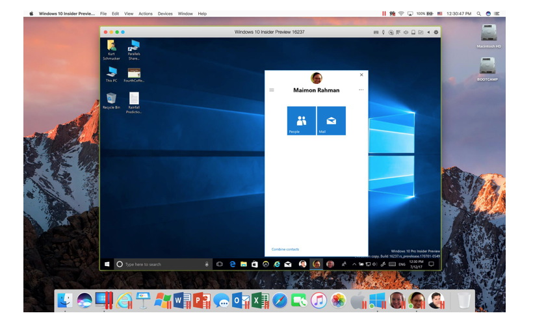Launch Safari from the Dock
The width and height of the screenshot is (533, 324).
pyautogui.click(x=279, y=301)
